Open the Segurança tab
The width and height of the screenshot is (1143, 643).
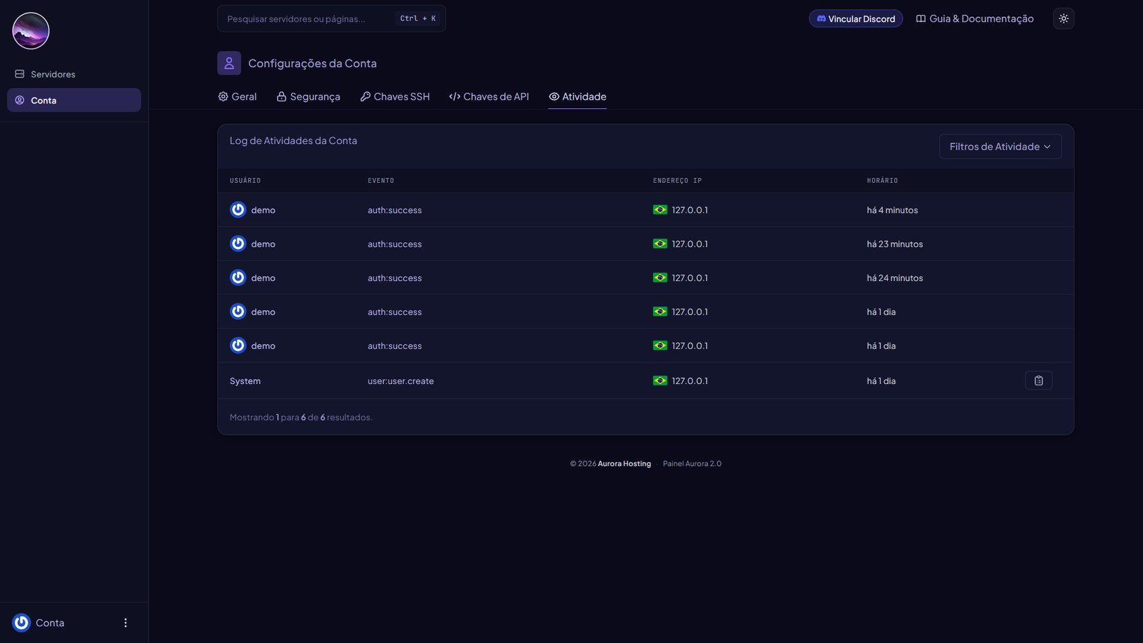coord(309,97)
